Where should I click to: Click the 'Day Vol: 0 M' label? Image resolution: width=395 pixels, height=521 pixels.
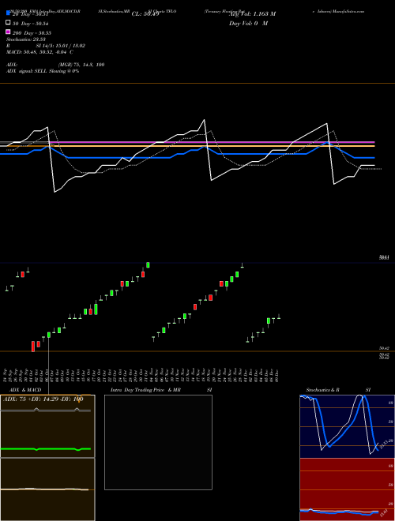point(248,24)
